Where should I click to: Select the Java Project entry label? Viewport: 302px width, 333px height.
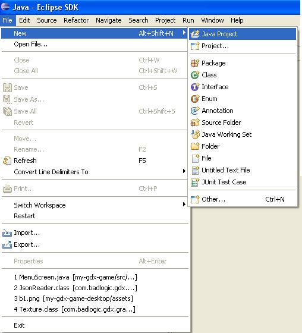[x=219, y=34]
